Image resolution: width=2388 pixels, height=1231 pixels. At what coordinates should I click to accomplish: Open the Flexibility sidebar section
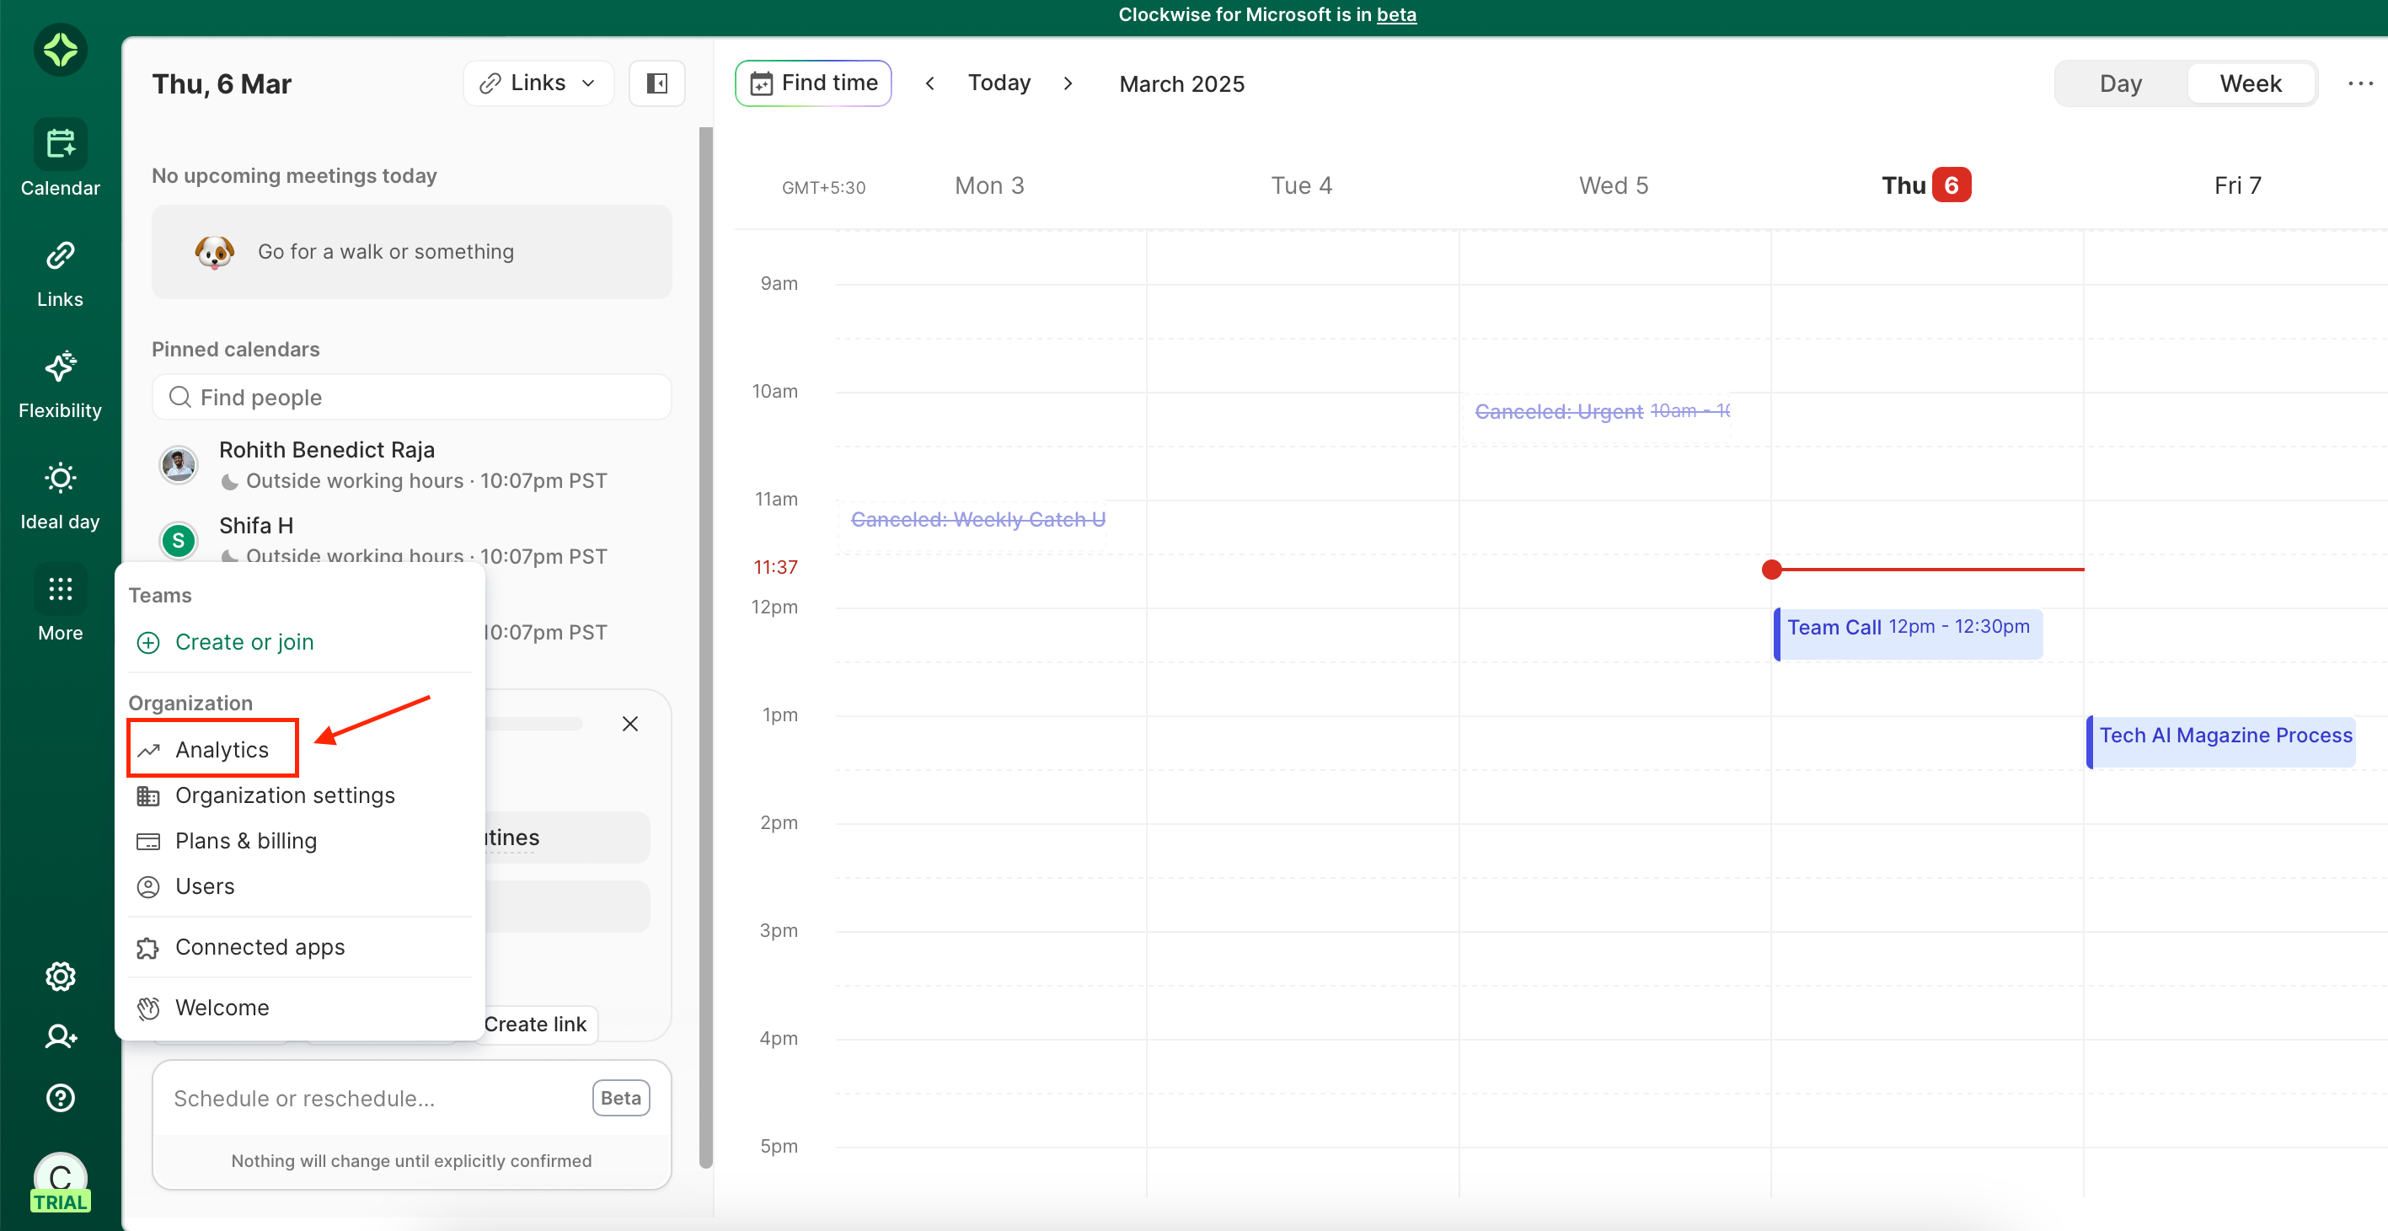pos(61,385)
